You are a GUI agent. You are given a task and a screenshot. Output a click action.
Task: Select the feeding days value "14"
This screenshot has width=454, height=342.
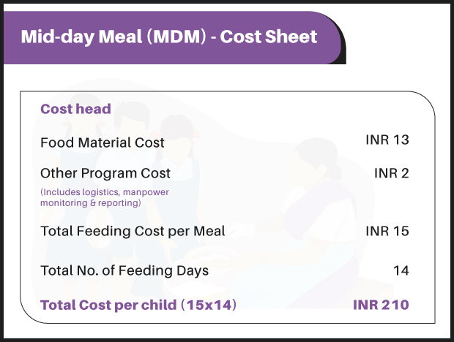401,270
